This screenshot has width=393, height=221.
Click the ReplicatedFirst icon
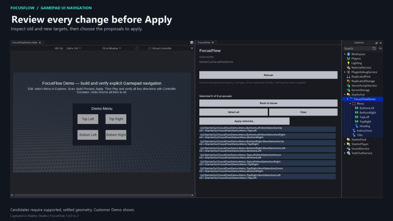pyautogui.click(x=349, y=77)
